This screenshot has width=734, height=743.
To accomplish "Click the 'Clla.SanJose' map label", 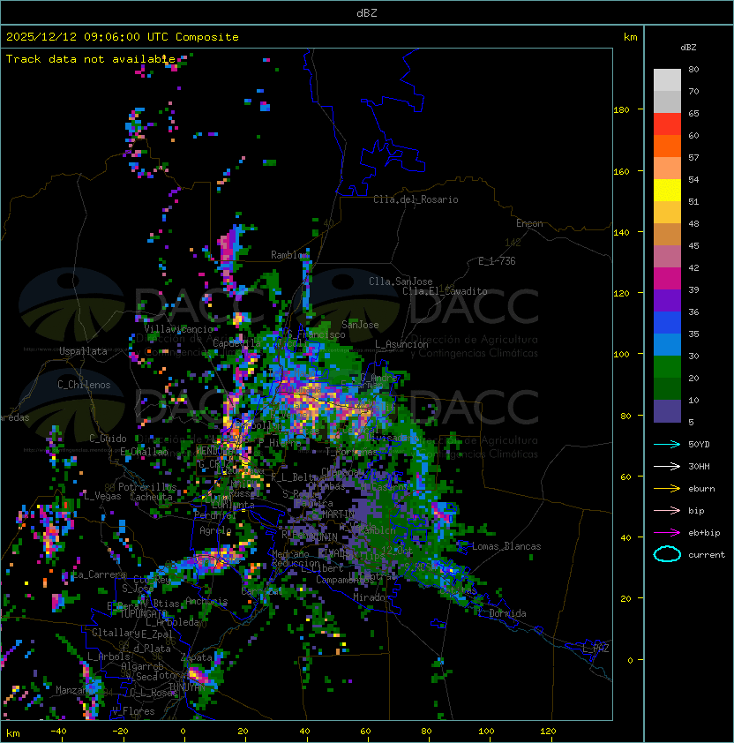I will (x=401, y=281).
